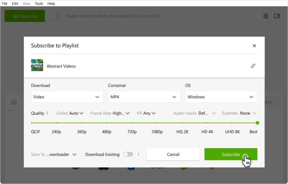Expand the Container MP4 dropdown
Viewport: 288px width, 184px height.
(144, 97)
